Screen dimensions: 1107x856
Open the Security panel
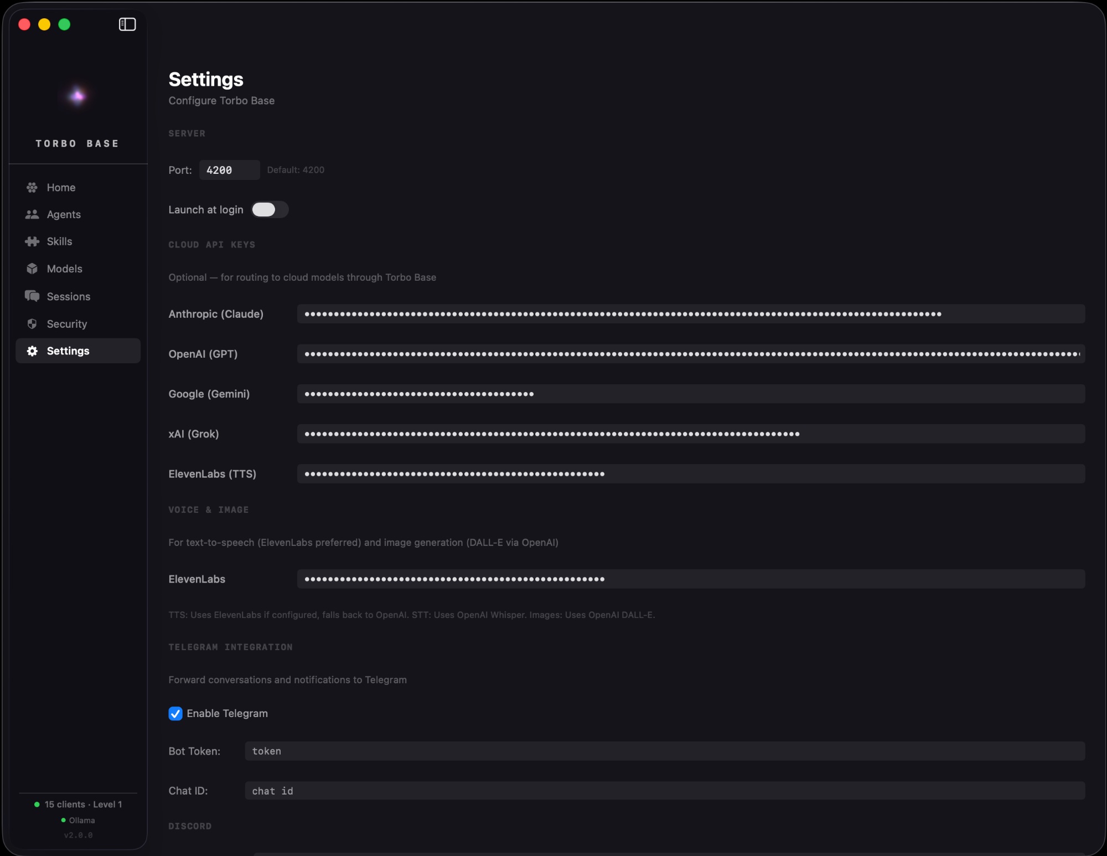coord(66,323)
